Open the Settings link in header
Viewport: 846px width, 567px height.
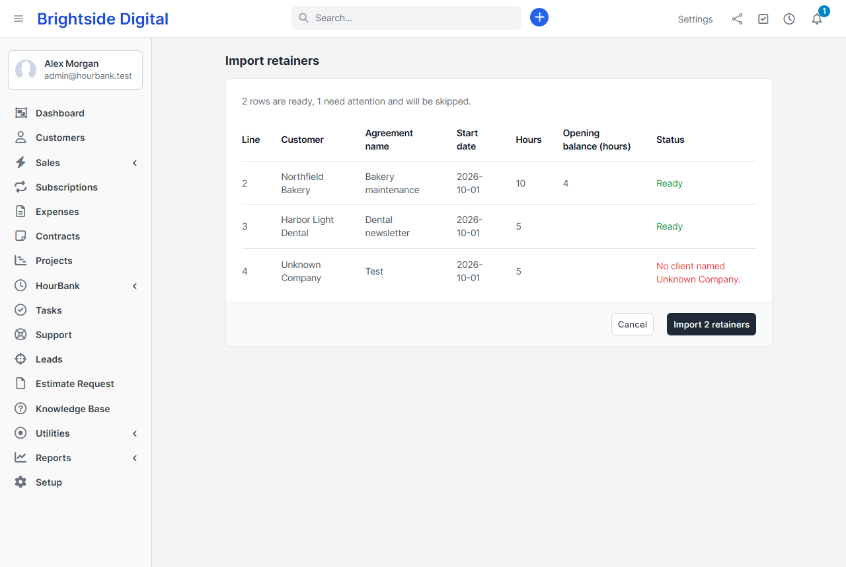[695, 19]
